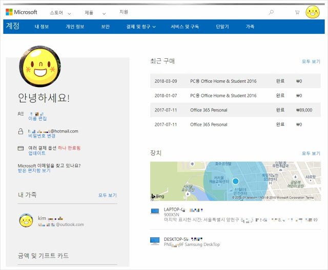
Task: Click the kim family member name
Action: pos(50,218)
